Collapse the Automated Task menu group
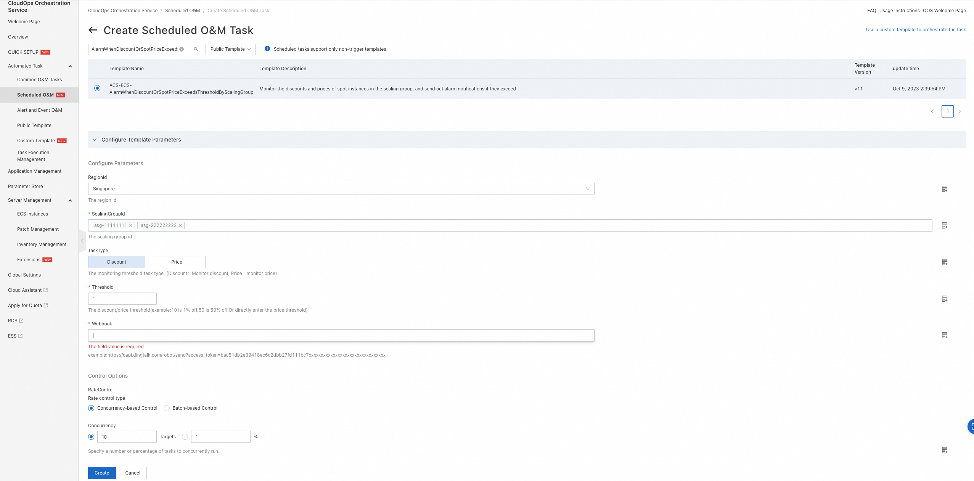Viewport: 974px width, 481px height. [x=70, y=66]
